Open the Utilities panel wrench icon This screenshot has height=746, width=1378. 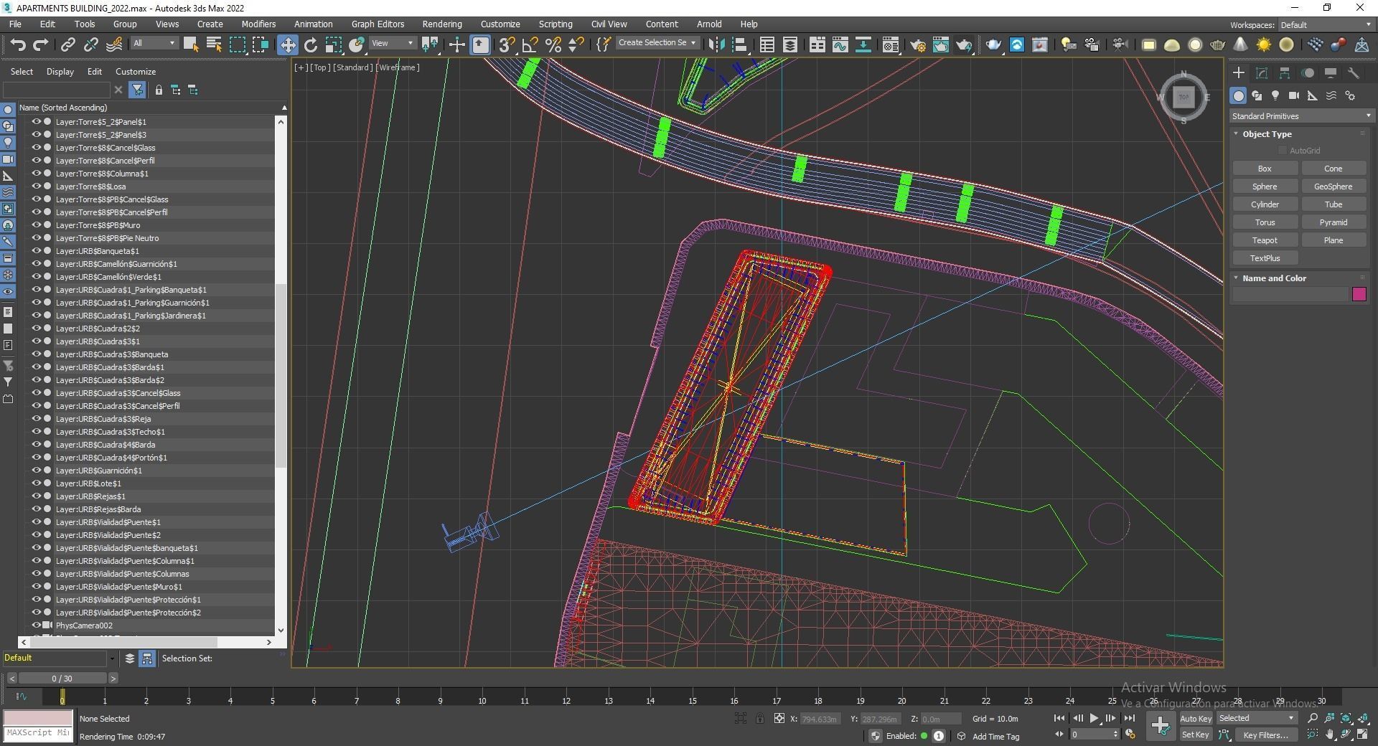click(1354, 73)
